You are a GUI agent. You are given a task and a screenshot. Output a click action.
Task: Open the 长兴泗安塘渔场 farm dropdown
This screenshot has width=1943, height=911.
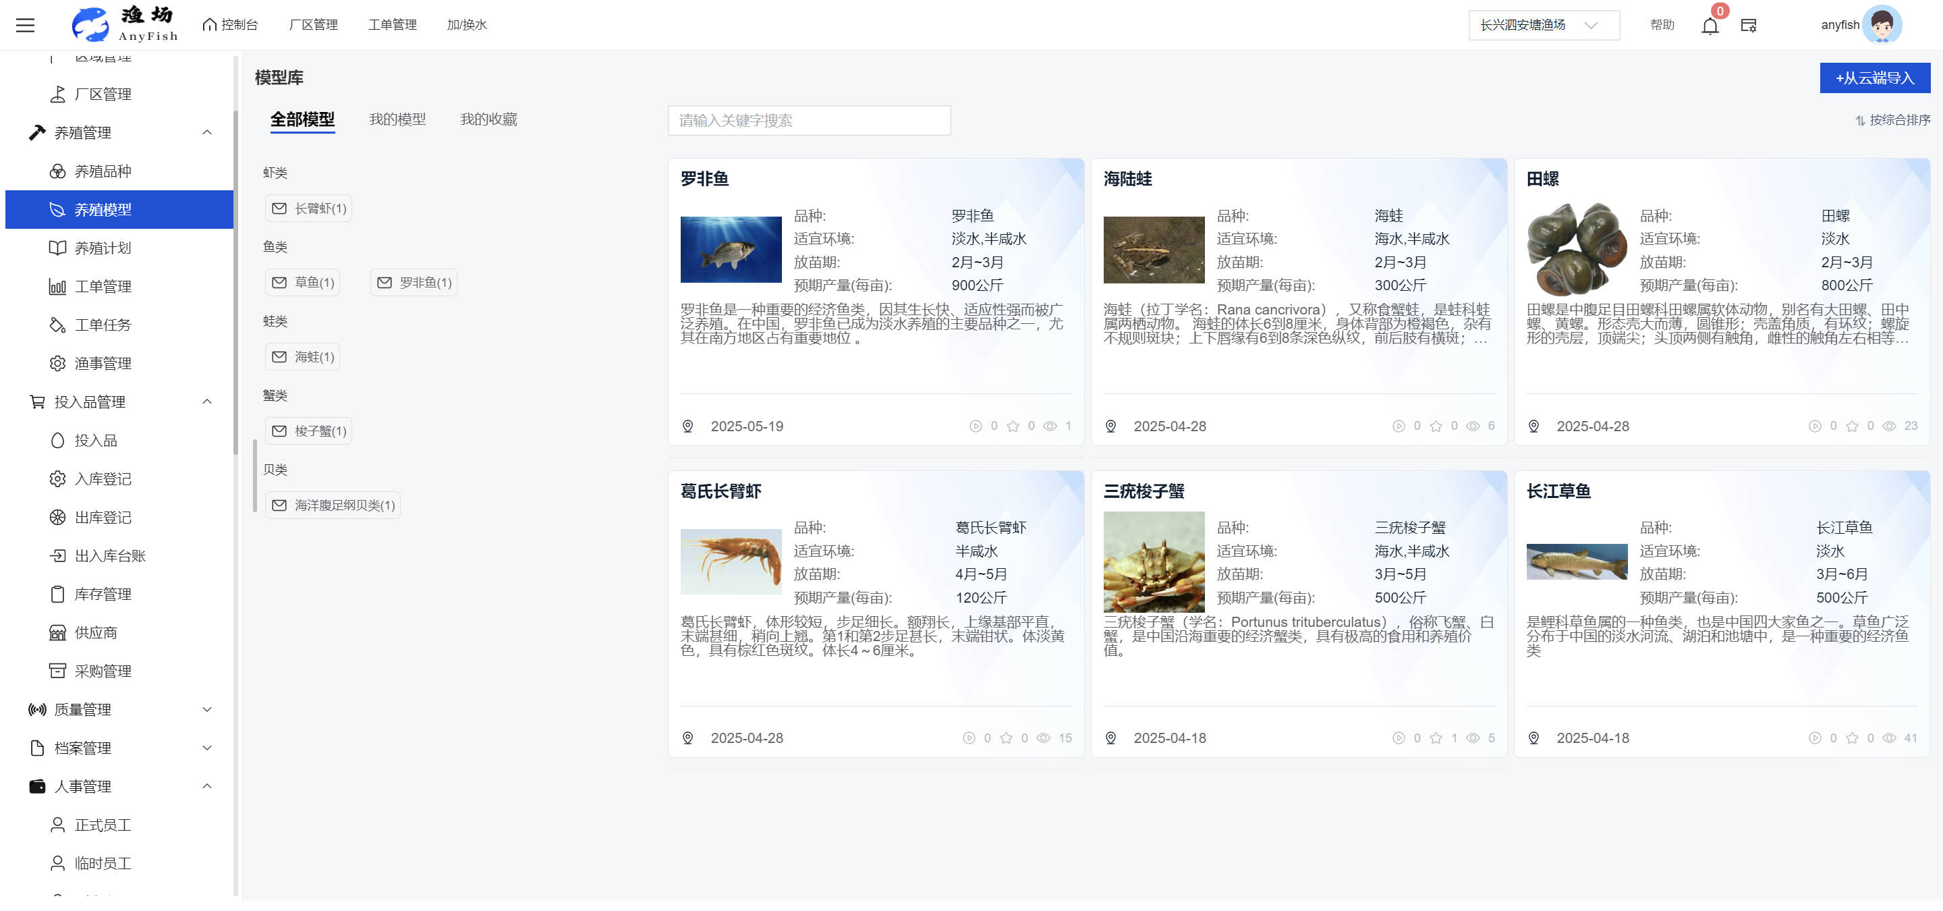pyautogui.click(x=1542, y=25)
